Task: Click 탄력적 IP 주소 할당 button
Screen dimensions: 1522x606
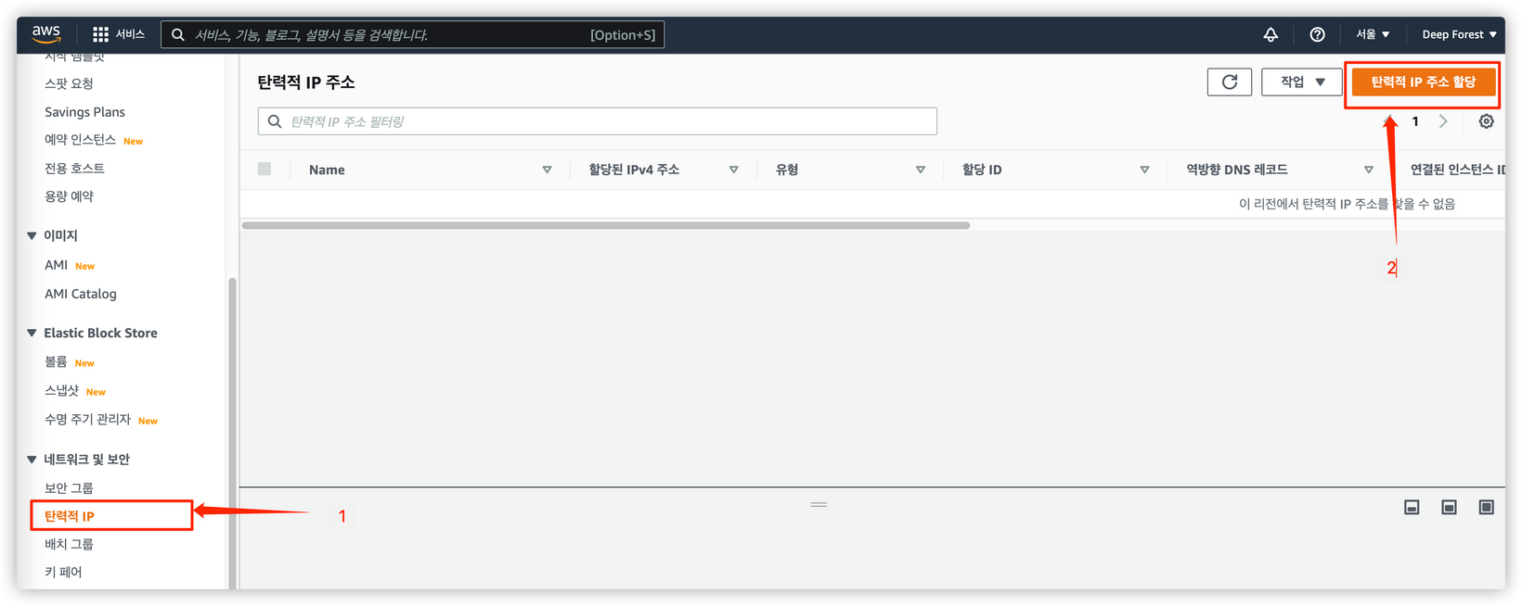Action: pos(1423,82)
